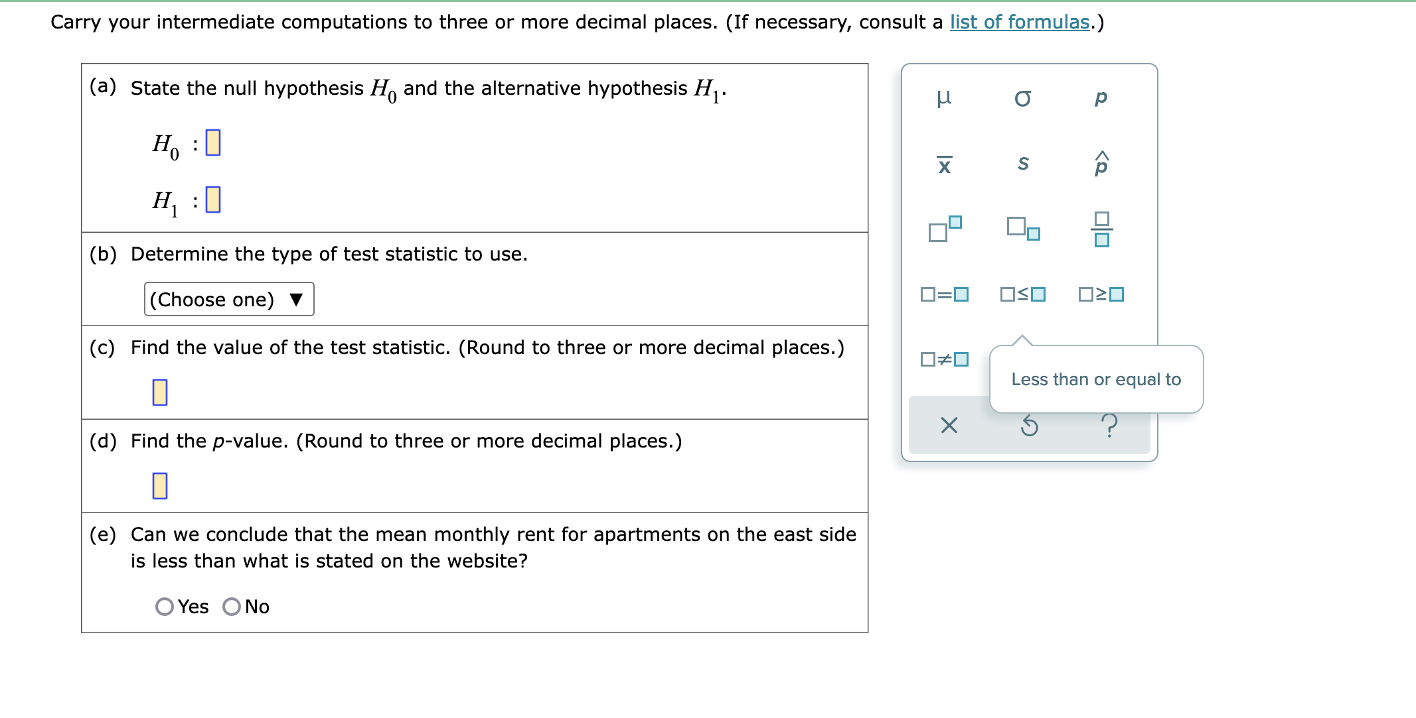Insert the less-than-or-equal-to symbol
Viewport: 1416px width, 718px height.
point(1022,295)
